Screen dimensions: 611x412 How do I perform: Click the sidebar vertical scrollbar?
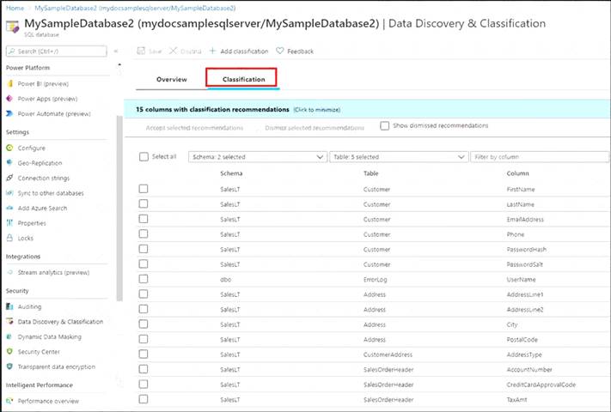tap(119, 208)
